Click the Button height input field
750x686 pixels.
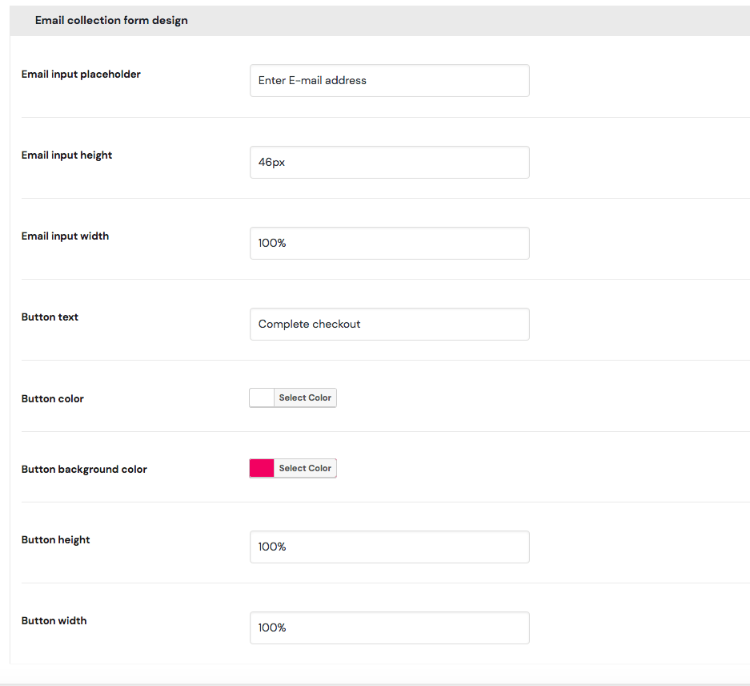[x=389, y=547]
